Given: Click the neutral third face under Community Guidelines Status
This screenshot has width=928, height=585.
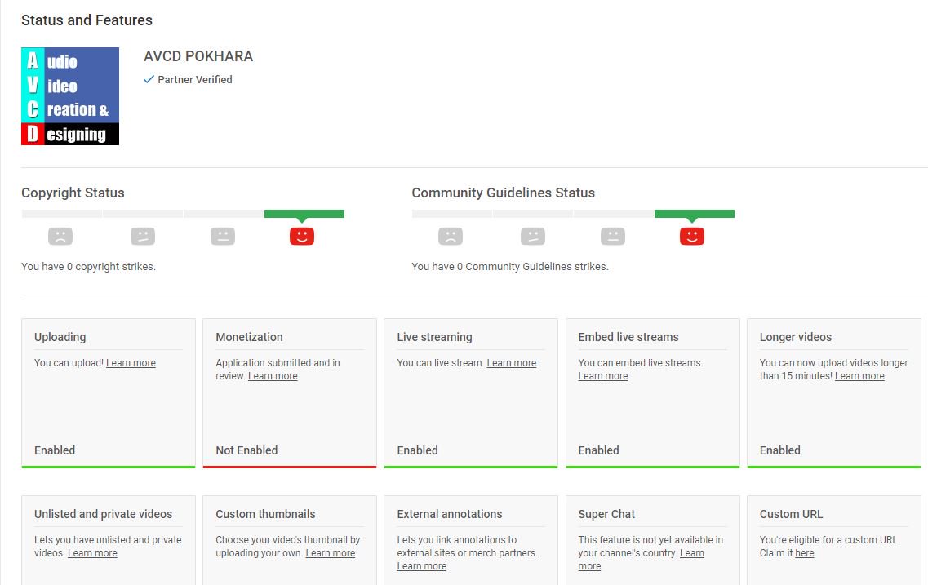Looking at the screenshot, I should point(613,236).
